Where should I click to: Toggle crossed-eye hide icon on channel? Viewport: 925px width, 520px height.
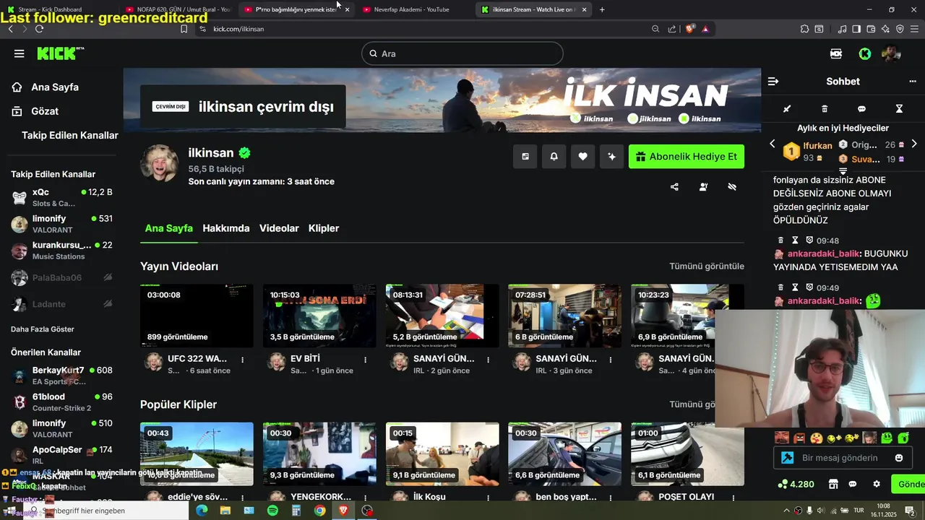pos(732,186)
